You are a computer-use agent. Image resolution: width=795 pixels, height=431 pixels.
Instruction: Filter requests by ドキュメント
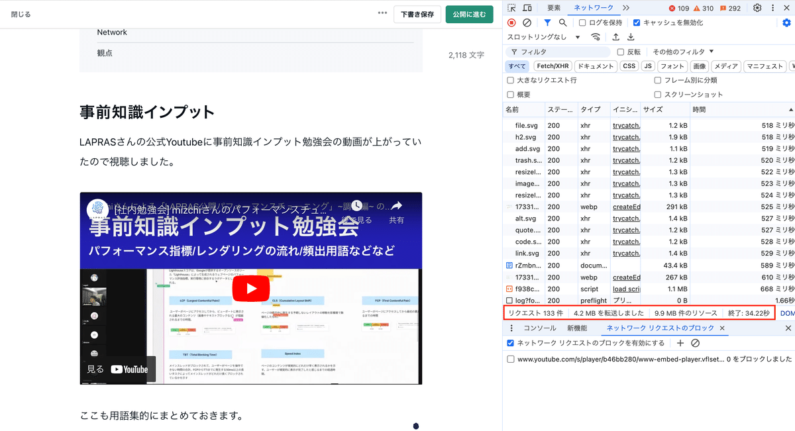(596, 66)
